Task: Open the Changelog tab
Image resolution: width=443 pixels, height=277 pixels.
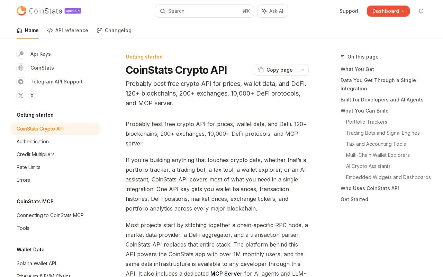Action: [x=114, y=30]
